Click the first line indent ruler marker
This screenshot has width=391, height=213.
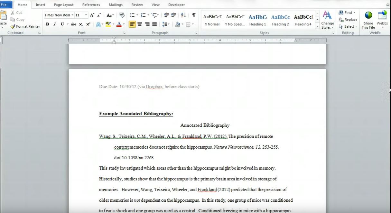(114, 39)
